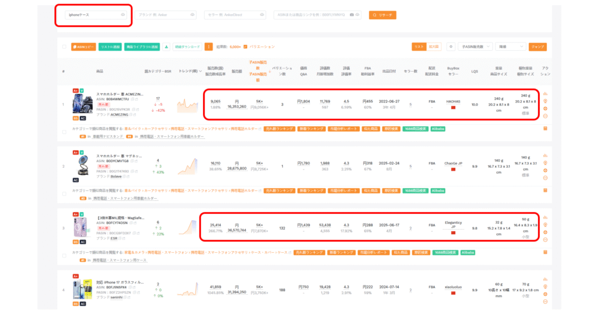Image resolution: width=597 pixels, height=310 pixels.
Task: Click the green download icon button
Action: 167,47
